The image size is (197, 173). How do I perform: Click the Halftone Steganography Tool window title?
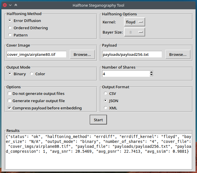pyautogui.click(x=99, y=5)
